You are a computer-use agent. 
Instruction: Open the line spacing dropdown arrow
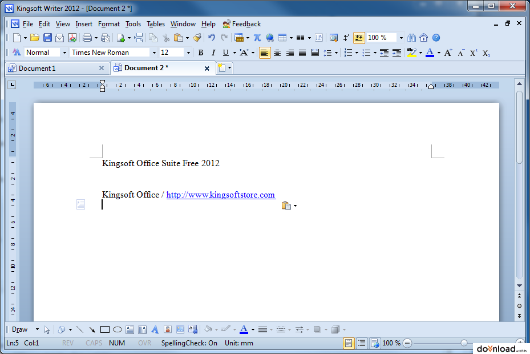point(336,53)
